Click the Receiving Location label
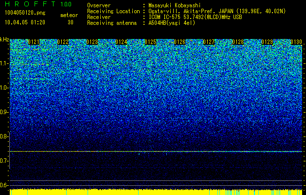Viewport: 306px width, 195px height. [113, 11]
